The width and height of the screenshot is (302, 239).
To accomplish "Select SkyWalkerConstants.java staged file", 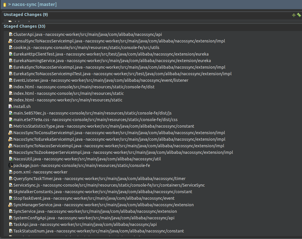I will (103, 192).
